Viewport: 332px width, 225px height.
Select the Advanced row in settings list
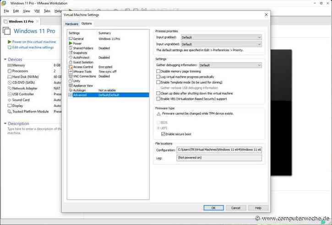coord(109,95)
